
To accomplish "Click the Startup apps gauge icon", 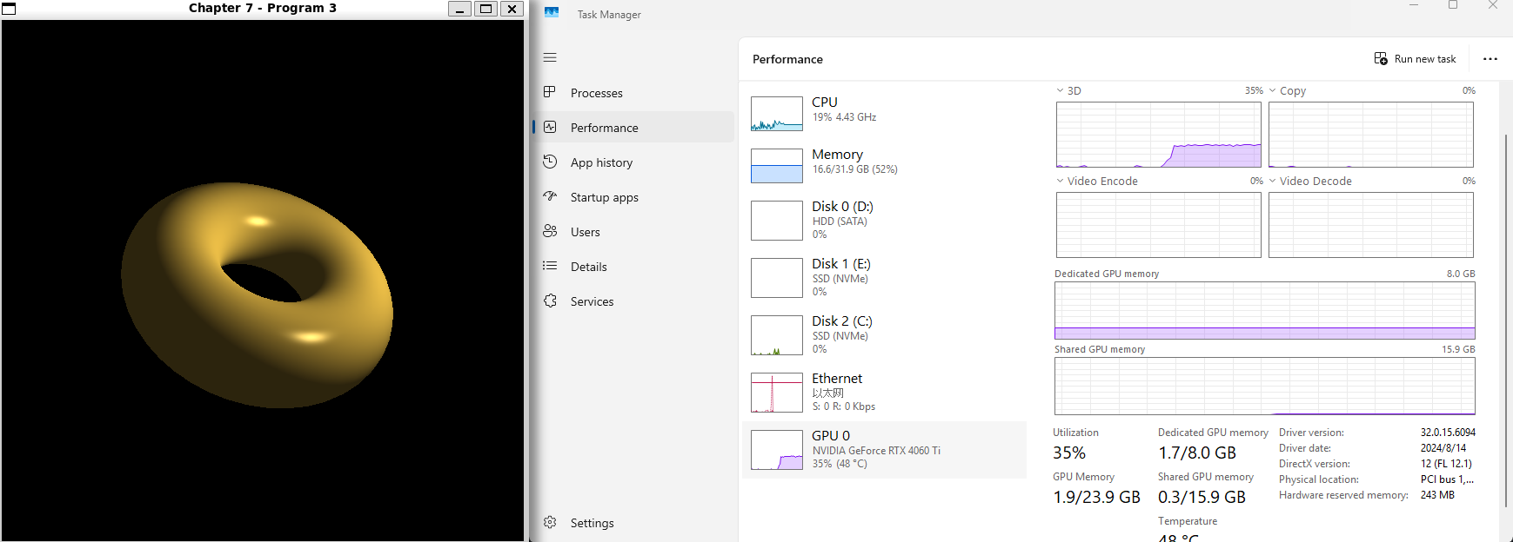I will click(x=550, y=196).
